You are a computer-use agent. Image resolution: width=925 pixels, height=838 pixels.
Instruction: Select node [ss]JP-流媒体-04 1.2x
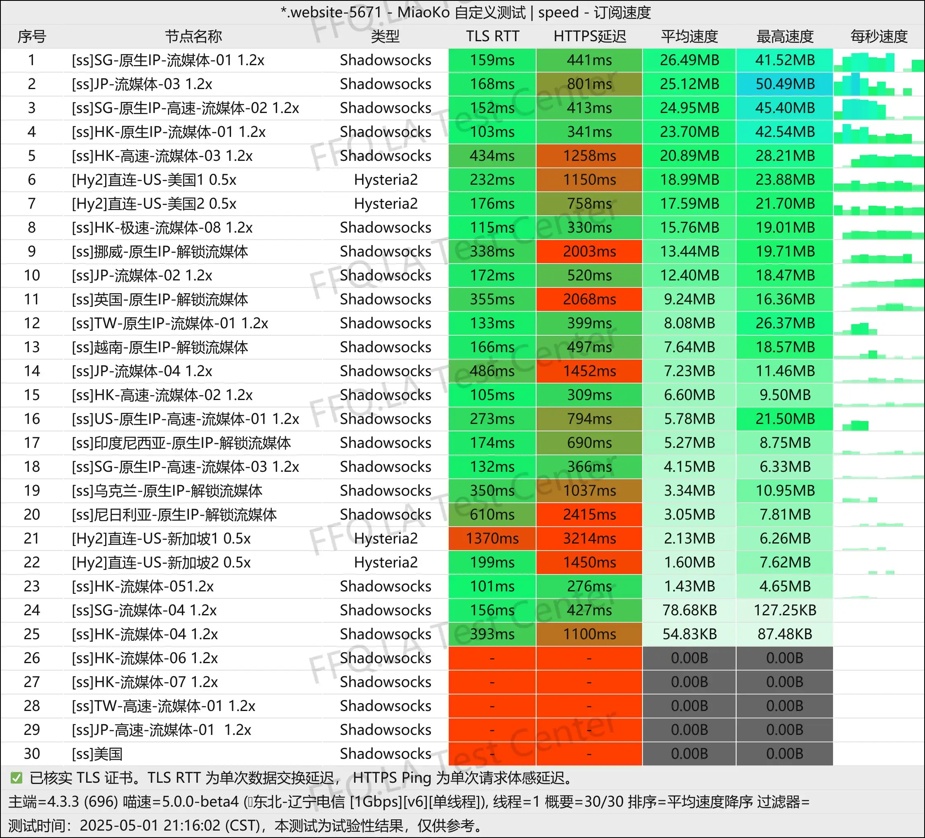[x=142, y=371]
